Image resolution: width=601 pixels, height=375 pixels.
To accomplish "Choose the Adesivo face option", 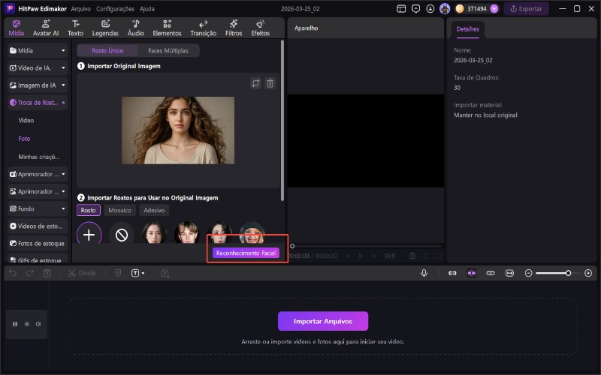I will [x=154, y=211].
